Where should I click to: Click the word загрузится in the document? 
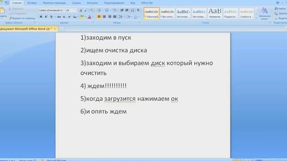120,99
